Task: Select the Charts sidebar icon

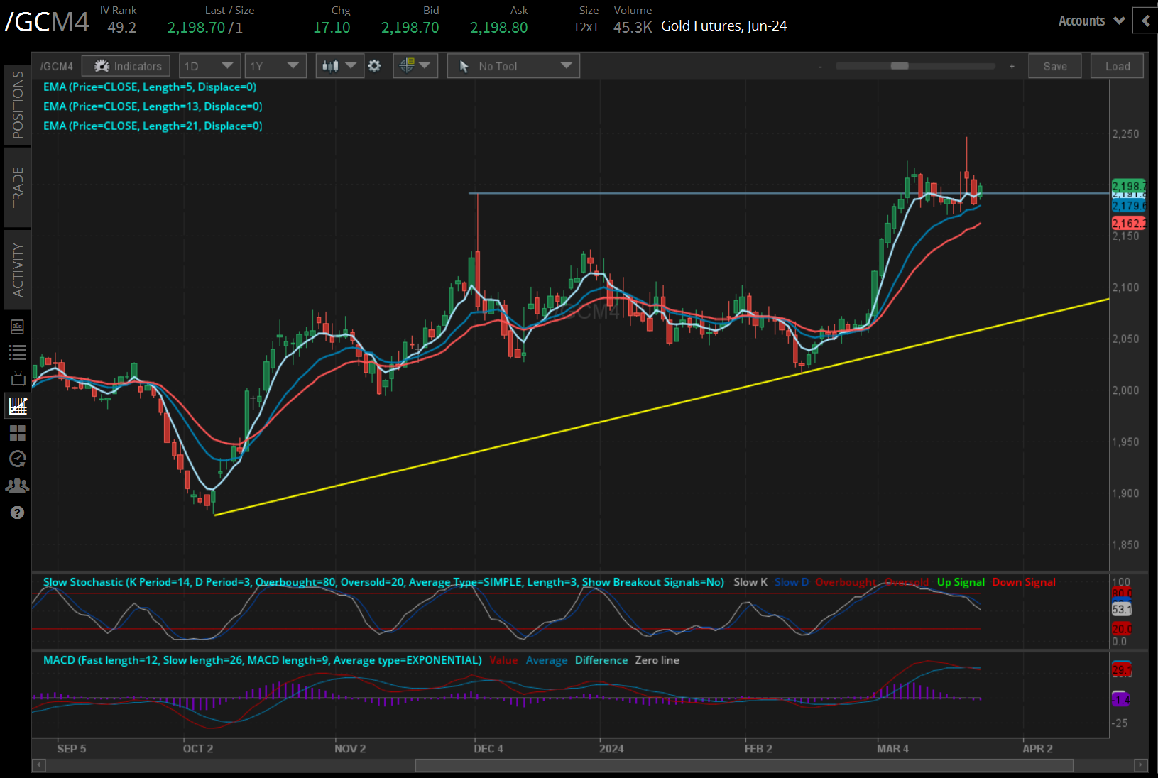Action: pos(18,405)
